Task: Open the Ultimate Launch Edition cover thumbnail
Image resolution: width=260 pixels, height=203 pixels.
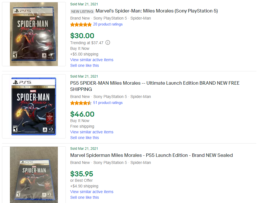Action: [x=34, y=106]
